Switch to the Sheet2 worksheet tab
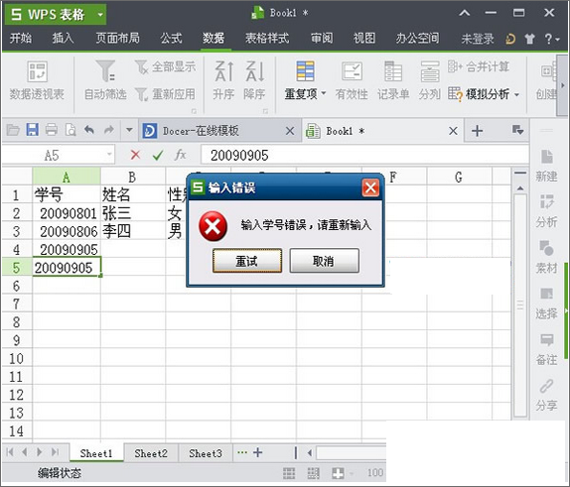Image resolution: width=570 pixels, height=487 pixels. click(151, 453)
